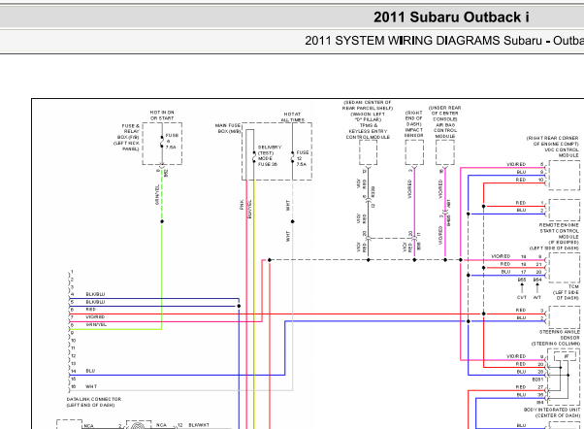Click the vertical "PNK" wire label
Screen dimensions: 584x429
[242, 204]
